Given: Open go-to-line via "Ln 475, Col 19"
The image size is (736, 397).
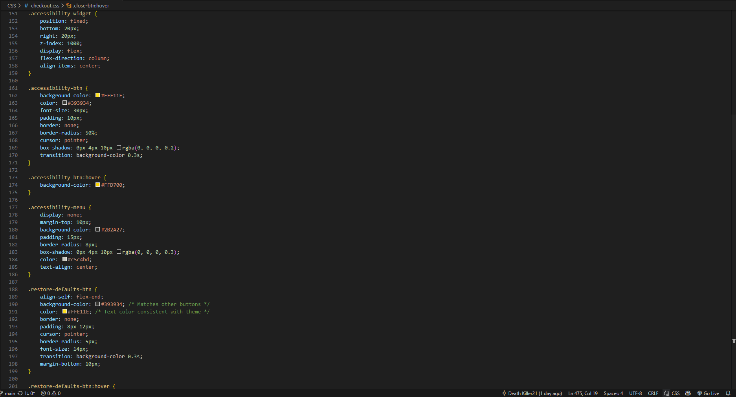Looking at the screenshot, I should [x=583, y=393].
